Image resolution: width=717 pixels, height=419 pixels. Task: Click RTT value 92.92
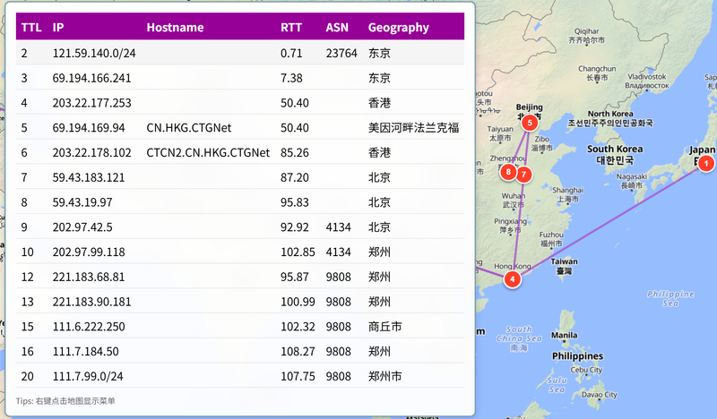coord(295,227)
